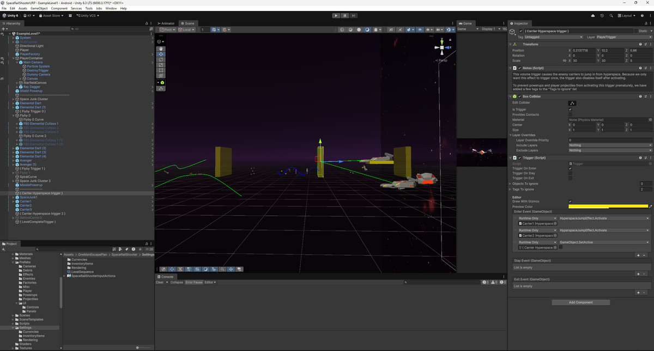Viewport: 654px width, 351px height.
Task: Click Console warning count badge
Action: point(495,282)
